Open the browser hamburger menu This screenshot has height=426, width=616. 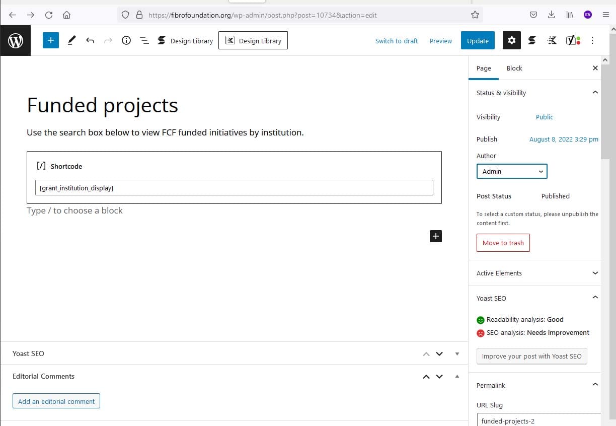(x=605, y=15)
